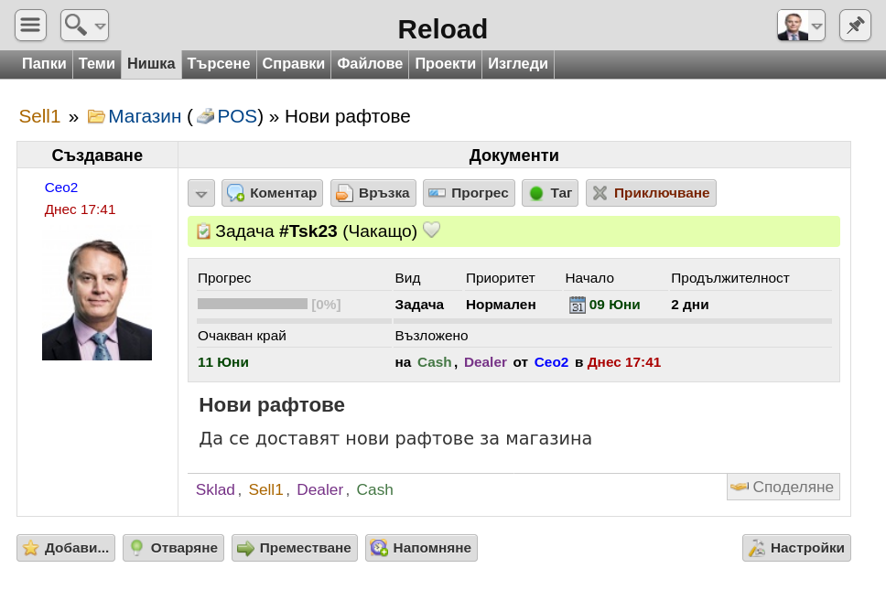Finish the task with Приключване

pyautogui.click(x=651, y=193)
